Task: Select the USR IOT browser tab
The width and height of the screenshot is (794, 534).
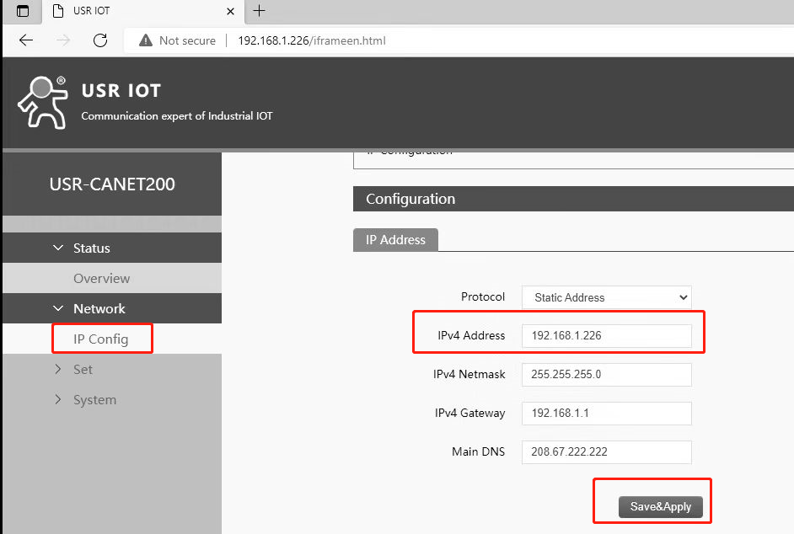Action: pos(143,11)
